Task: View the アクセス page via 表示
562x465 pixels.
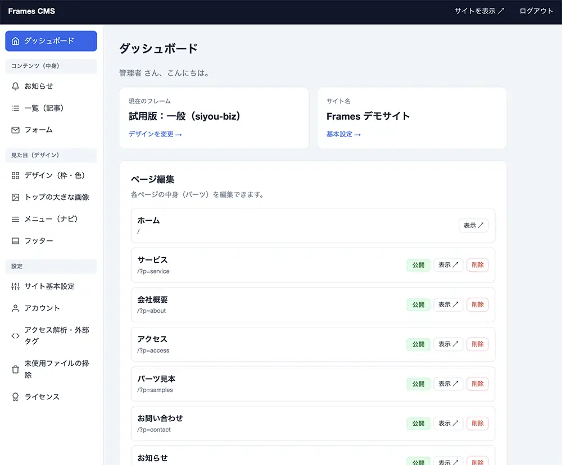Action: (x=448, y=344)
